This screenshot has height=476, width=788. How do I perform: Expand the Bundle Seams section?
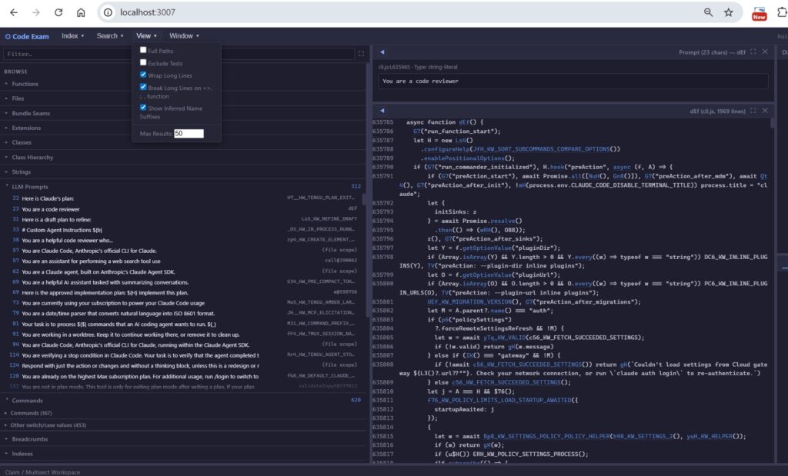[31, 114]
